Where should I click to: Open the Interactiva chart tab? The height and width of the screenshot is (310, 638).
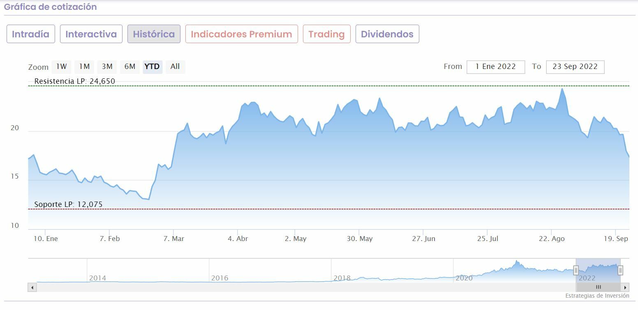click(91, 34)
